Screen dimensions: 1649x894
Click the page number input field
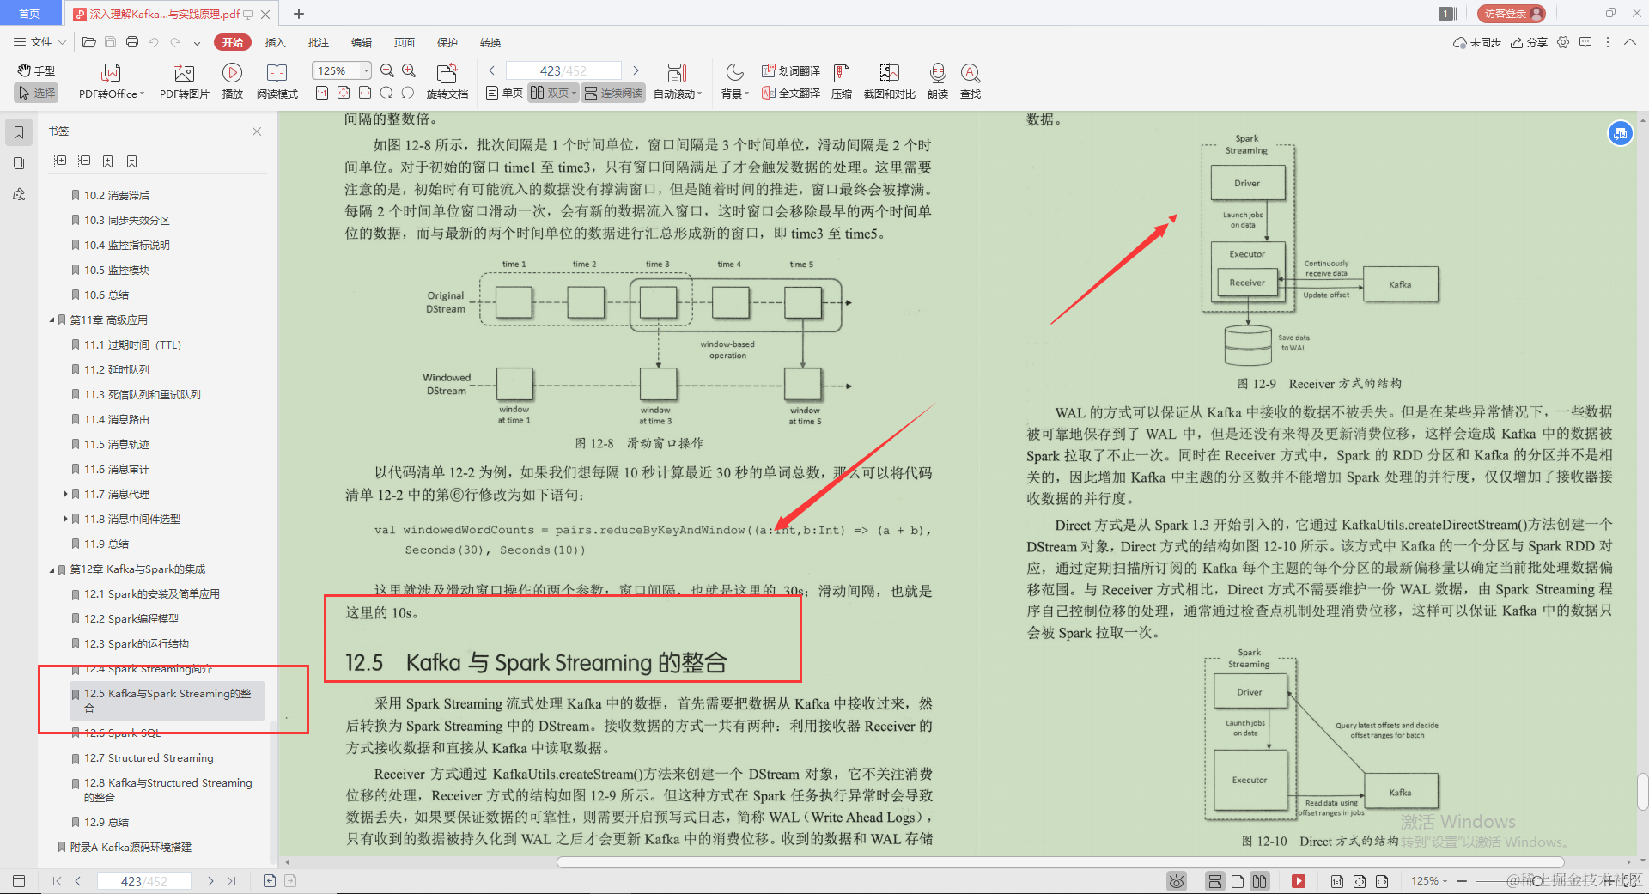pos(563,70)
